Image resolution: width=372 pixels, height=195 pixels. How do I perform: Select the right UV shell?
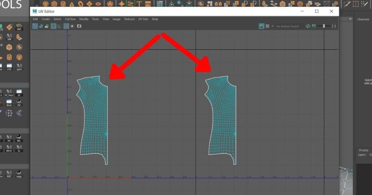point(222,119)
